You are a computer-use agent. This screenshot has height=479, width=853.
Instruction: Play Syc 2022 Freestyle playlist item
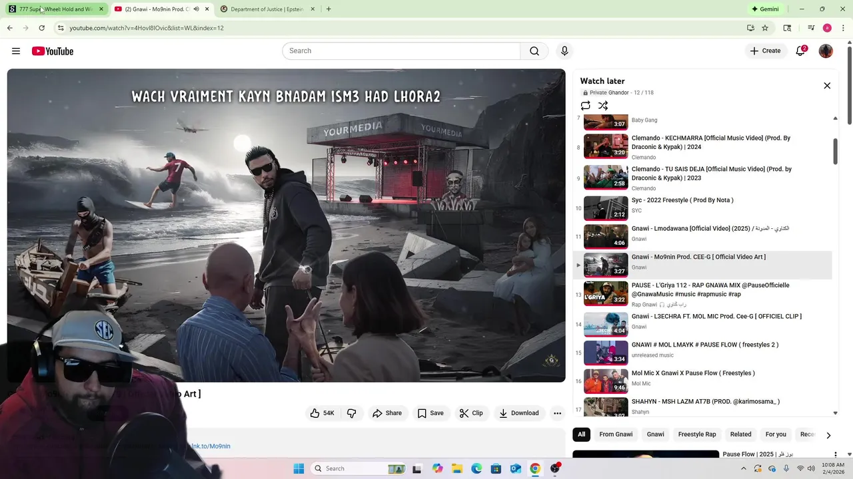coord(703,208)
